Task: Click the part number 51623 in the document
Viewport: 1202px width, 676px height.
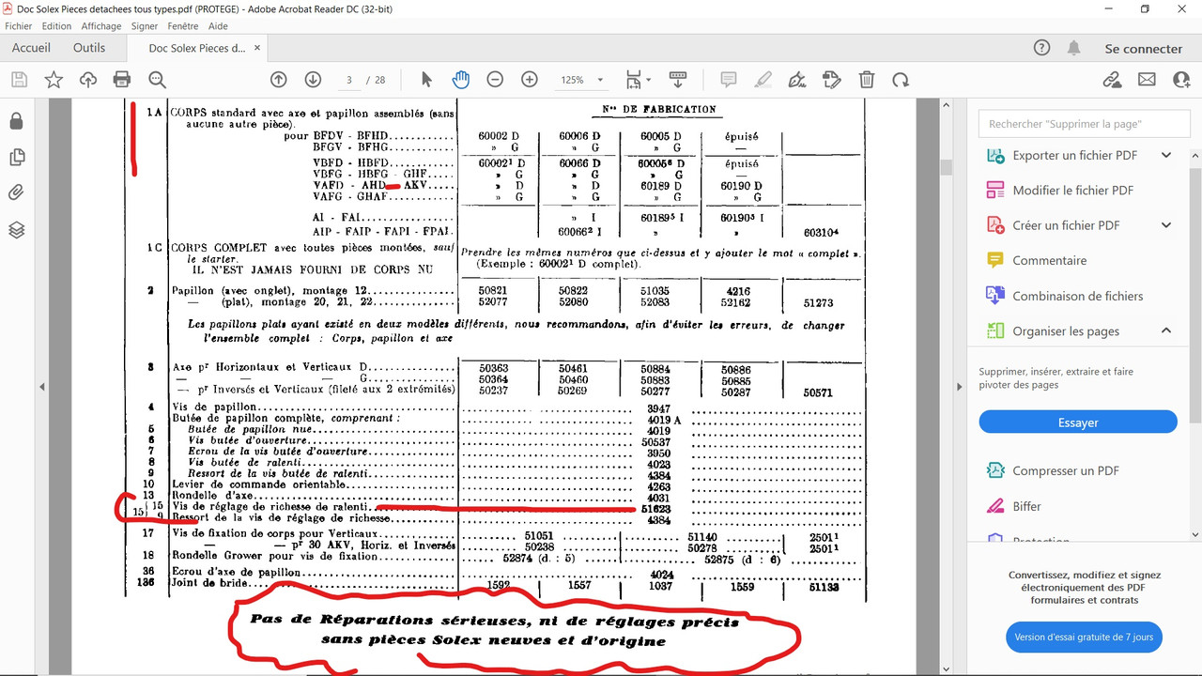Action: pos(655,509)
